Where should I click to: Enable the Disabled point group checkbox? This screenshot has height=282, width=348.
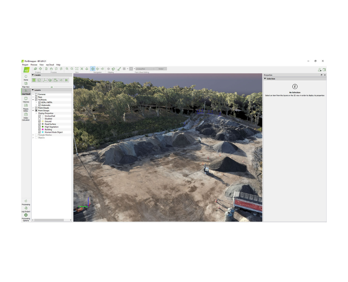[39, 118]
